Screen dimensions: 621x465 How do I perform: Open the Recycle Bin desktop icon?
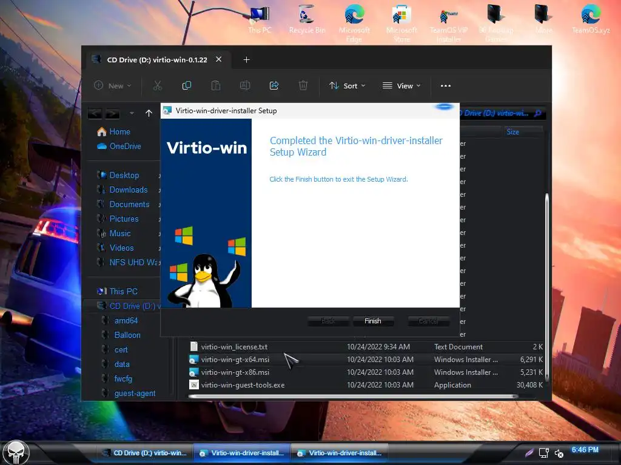(x=307, y=20)
